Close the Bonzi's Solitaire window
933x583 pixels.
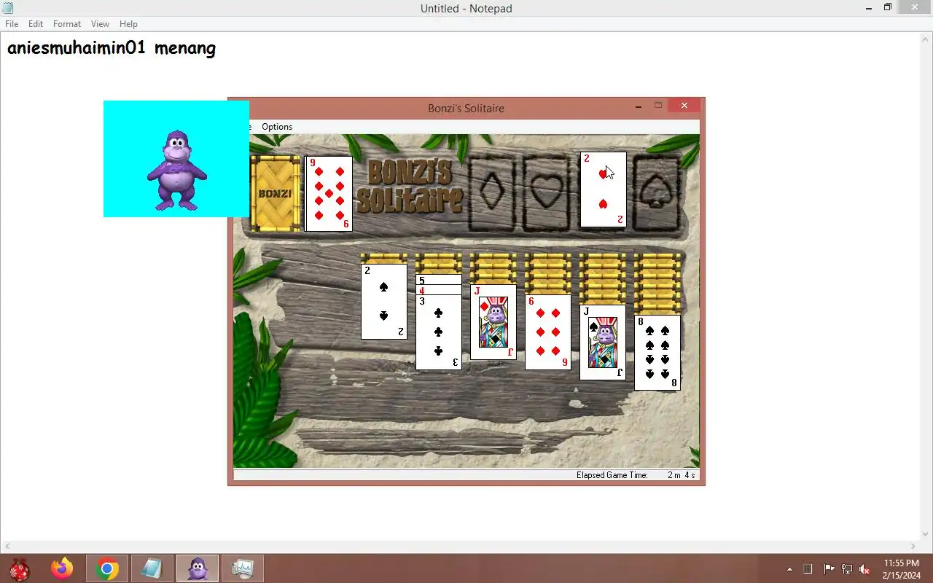[684, 106]
